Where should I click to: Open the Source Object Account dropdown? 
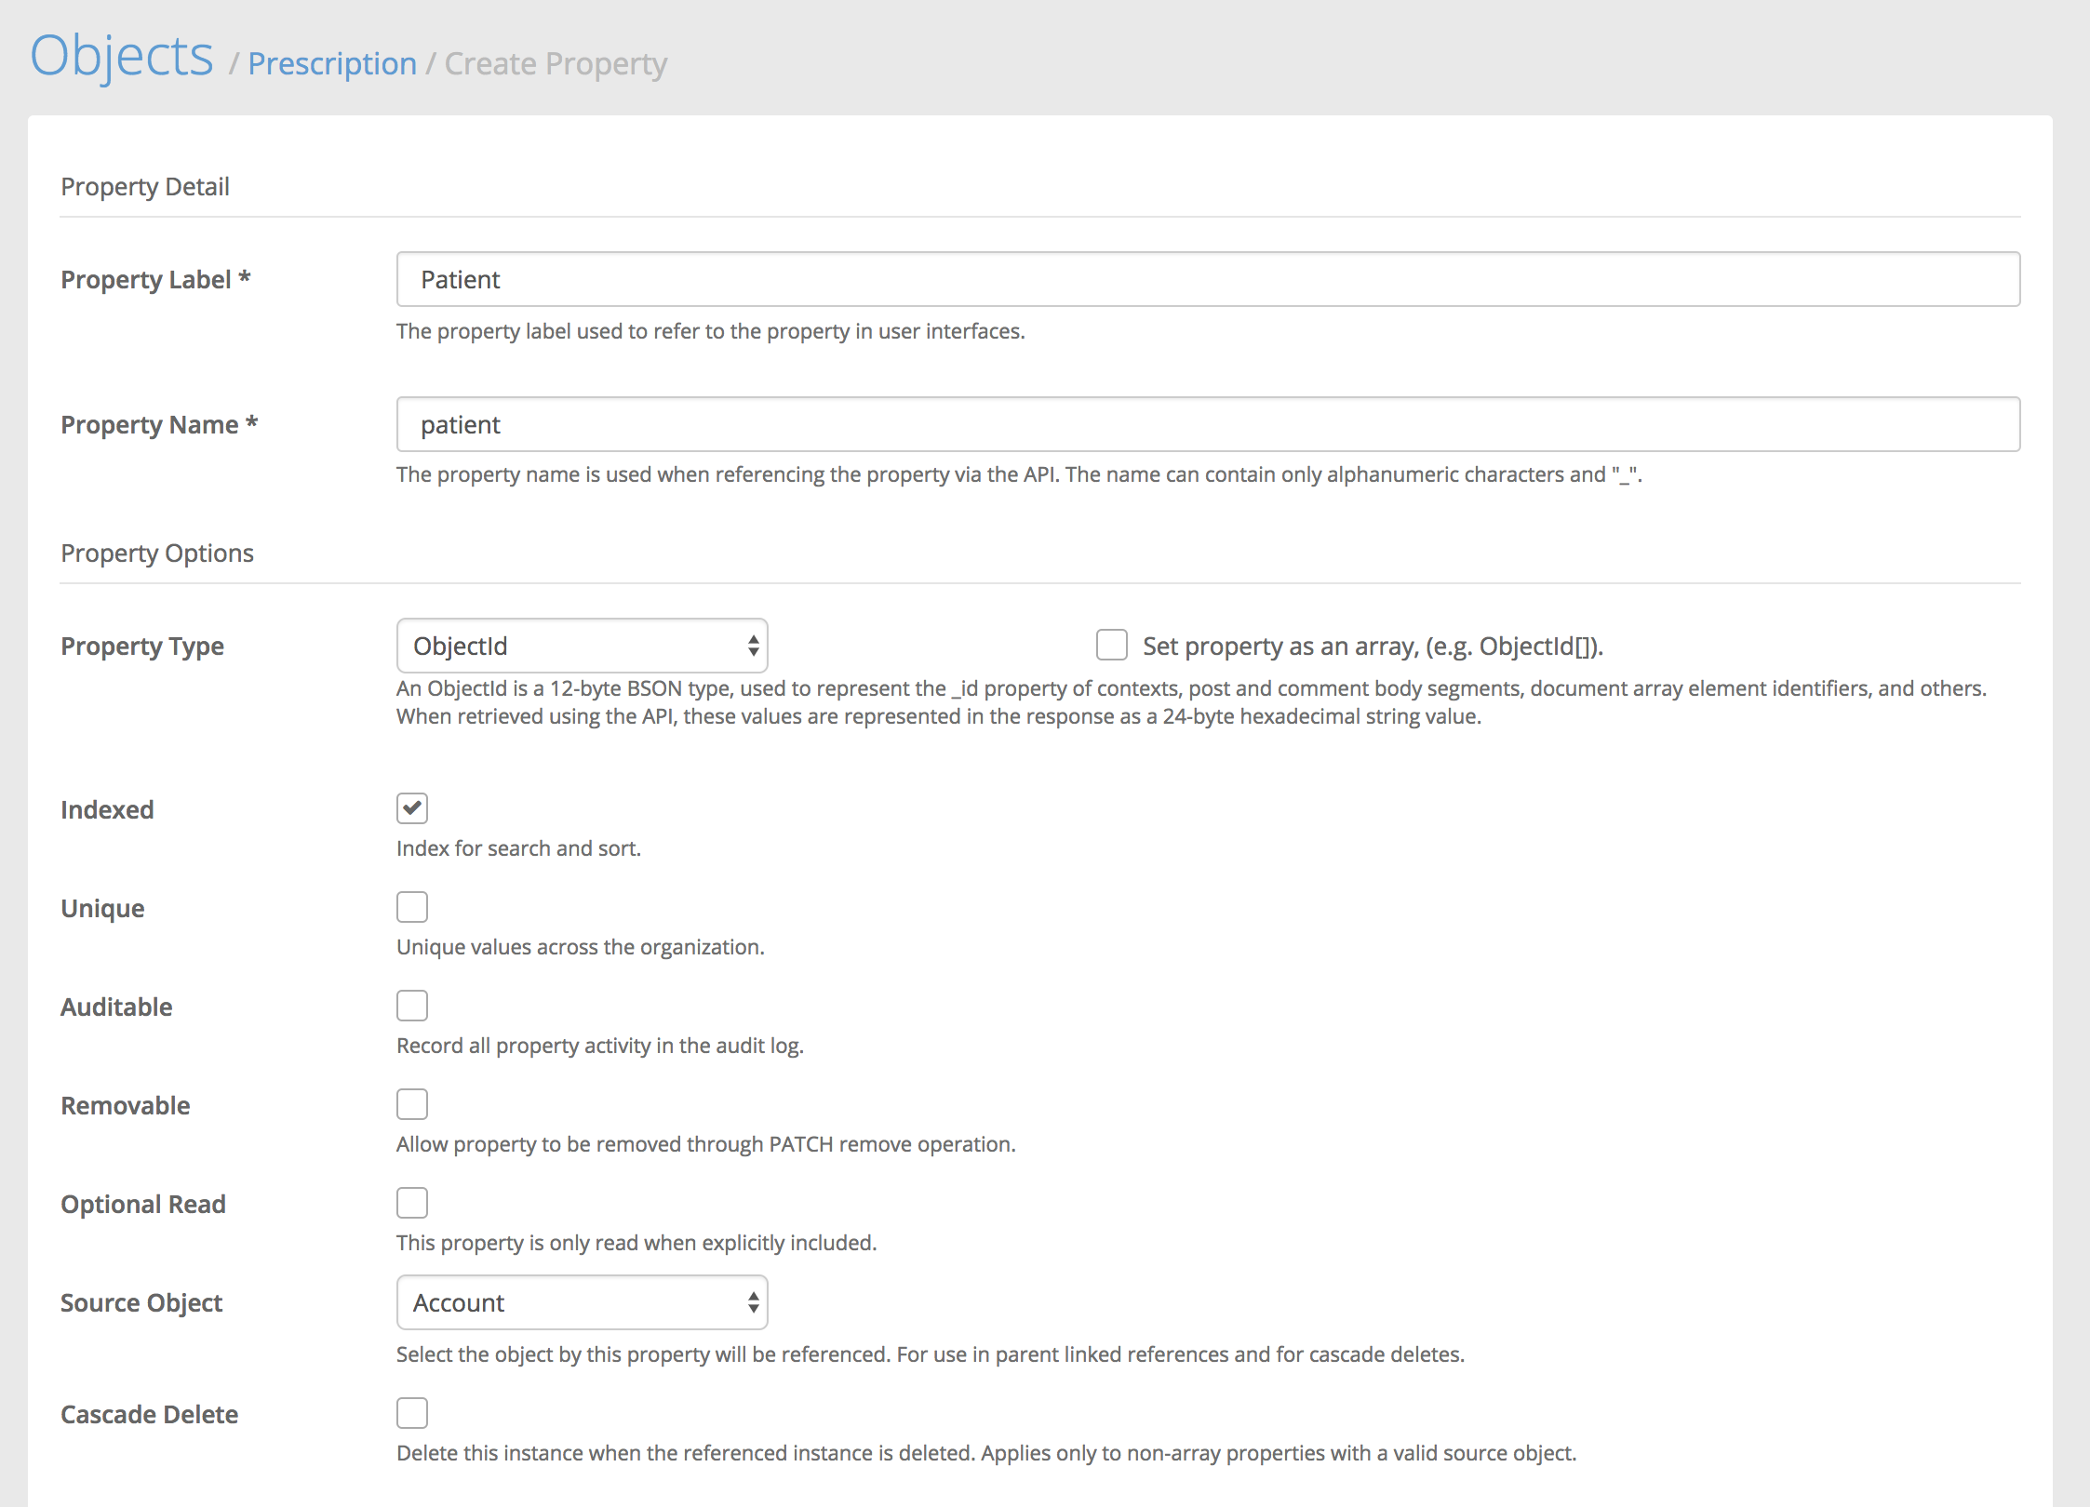click(x=581, y=1302)
